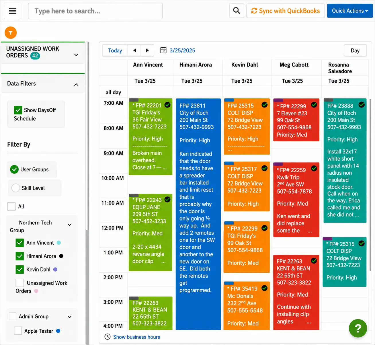Image resolution: width=375 pixels, height=345 pixels.
Task: Select the Skill Level radio option
Action: coord(15,188)
